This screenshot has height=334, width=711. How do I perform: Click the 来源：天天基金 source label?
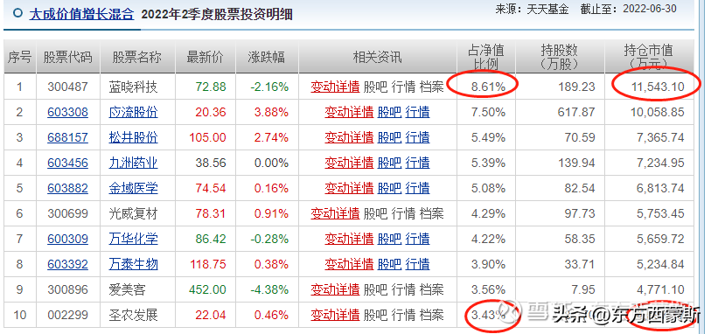click(532, 9)
